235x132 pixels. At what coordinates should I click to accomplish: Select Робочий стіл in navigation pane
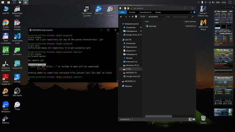point(130,62)
